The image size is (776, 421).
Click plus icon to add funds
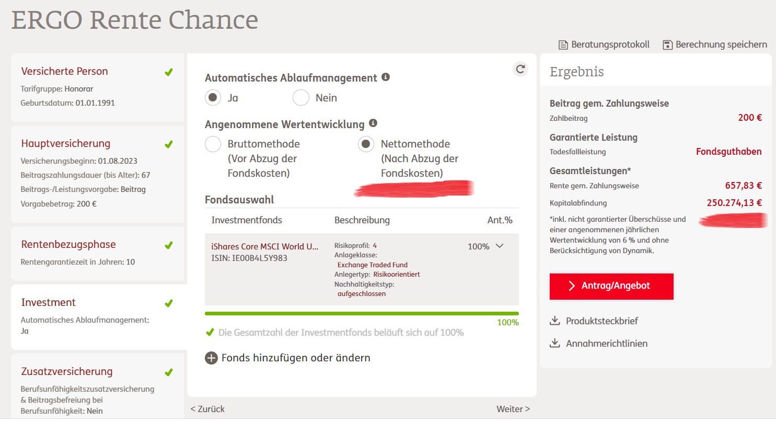211,358
